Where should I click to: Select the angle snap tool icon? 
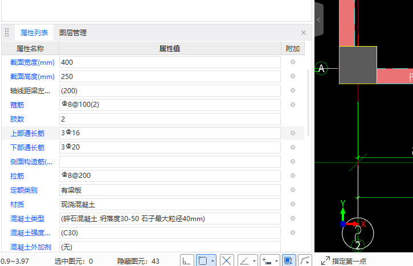coord(245,261)
